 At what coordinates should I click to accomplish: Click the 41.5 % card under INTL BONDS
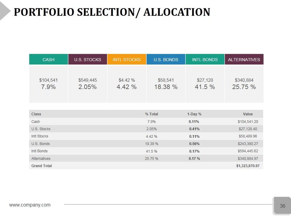coord(205,87)
